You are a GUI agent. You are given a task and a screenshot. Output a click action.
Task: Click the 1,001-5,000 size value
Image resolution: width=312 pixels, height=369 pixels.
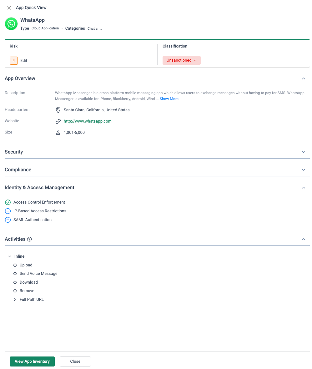(x=74, y=133)
